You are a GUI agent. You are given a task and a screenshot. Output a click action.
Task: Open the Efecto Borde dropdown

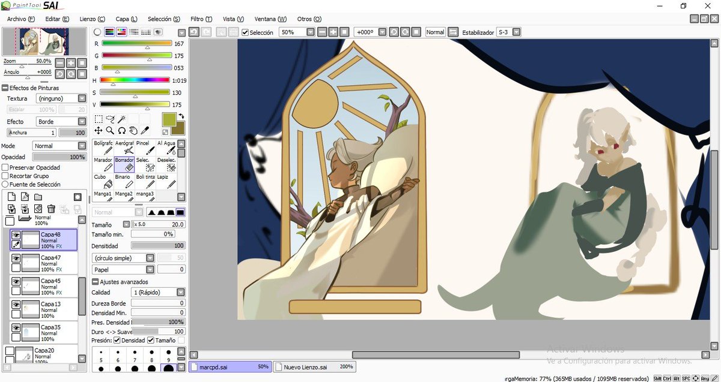coord(61,122)
